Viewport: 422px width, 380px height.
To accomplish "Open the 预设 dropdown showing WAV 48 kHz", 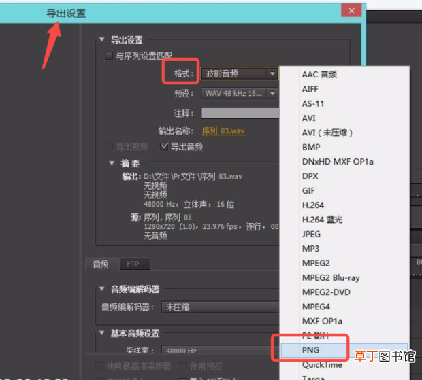I will 240,94.
